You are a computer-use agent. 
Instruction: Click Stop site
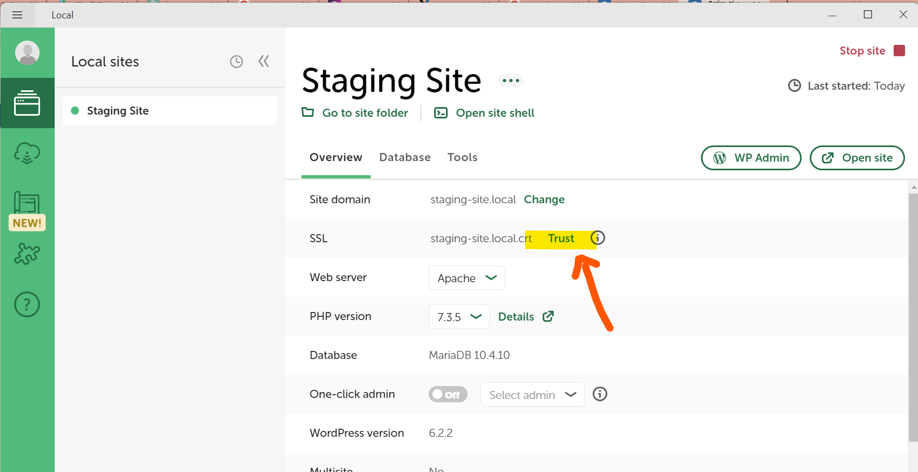(x=872, y=51)
